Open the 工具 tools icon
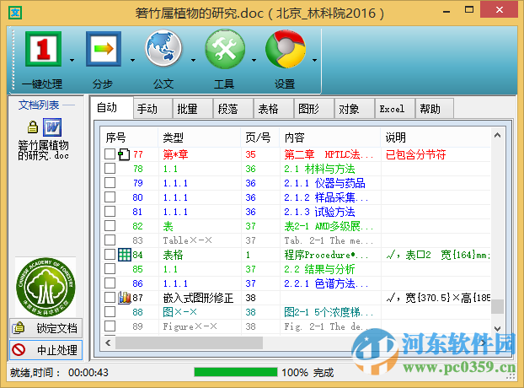The image size is (524, 388). pos(225,49)
